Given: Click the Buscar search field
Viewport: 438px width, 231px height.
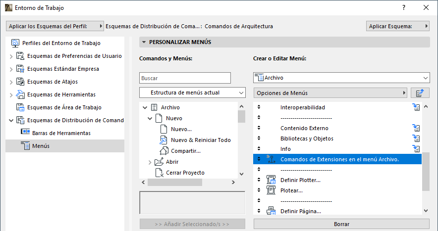Looking at the screenshot, I should pyautogui.click(x=185, y=78).
